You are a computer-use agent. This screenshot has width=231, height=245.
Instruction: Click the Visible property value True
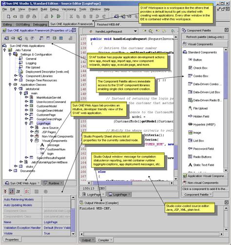(56, 233)
